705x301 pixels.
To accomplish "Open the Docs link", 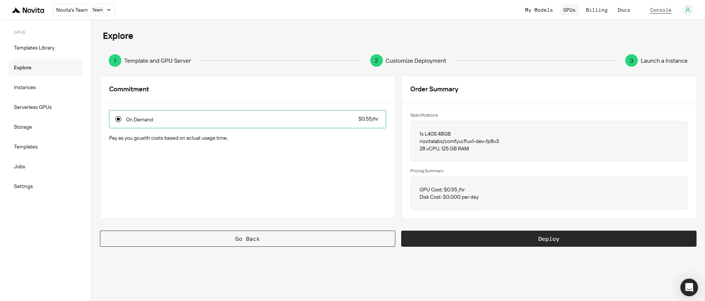I will pyautogui.click(x=623, y=10).
